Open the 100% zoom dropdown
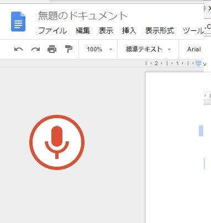 pos(99,49)
